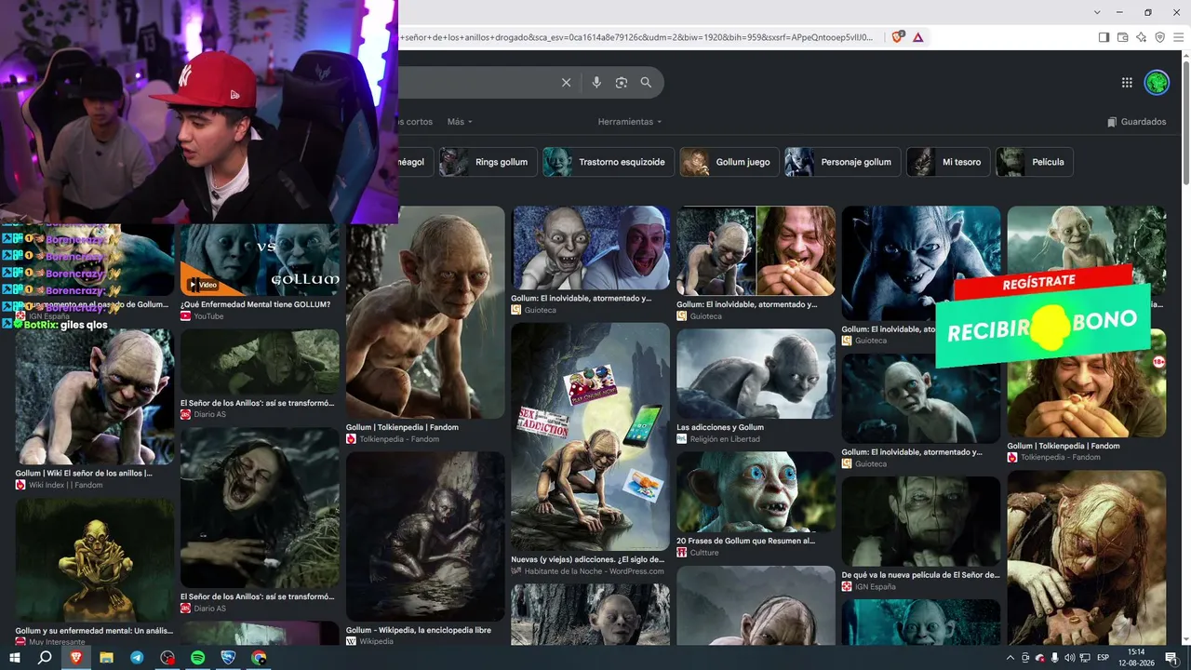Click the ESP keyboard language indicator
Viewport: 1191px width, 670px height.
[x=1103, y=658]
